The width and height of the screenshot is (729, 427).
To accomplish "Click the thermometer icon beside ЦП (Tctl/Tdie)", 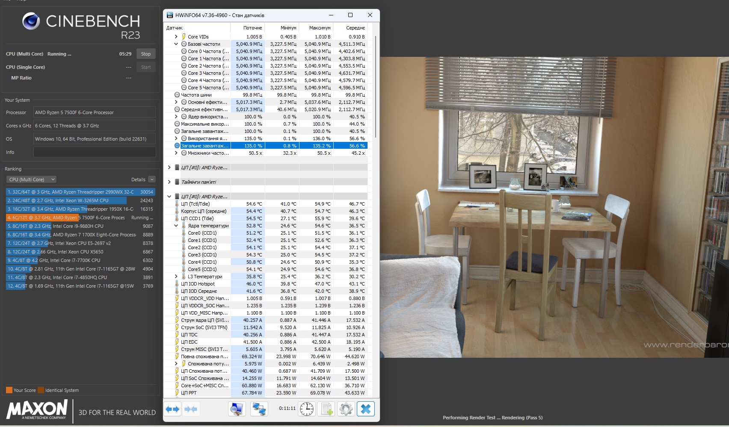I will tap(177, 204).
